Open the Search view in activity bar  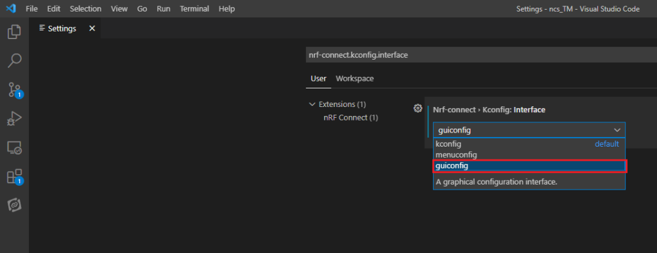(x=14, y=61)
